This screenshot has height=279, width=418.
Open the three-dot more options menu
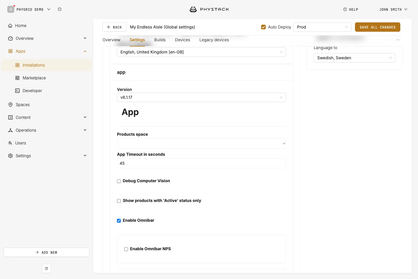(398, 40)
